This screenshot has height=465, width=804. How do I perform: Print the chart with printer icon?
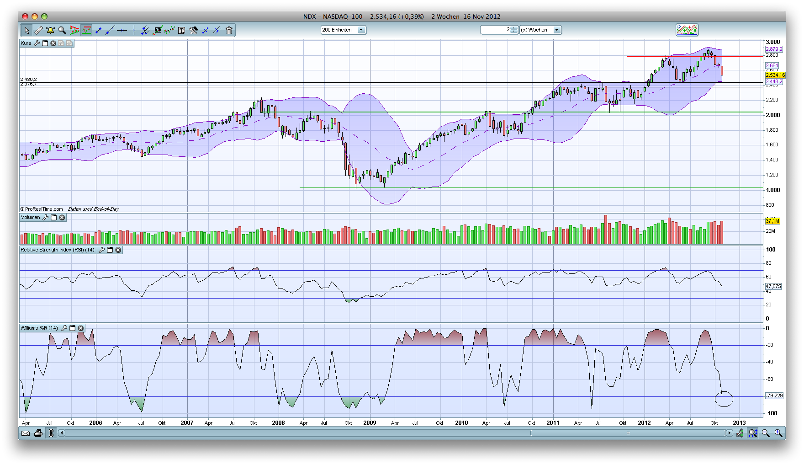[38, 433]
